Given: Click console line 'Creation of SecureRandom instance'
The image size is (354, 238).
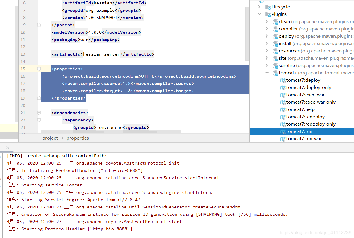Looking at the screenshot, I should [147, 214].
